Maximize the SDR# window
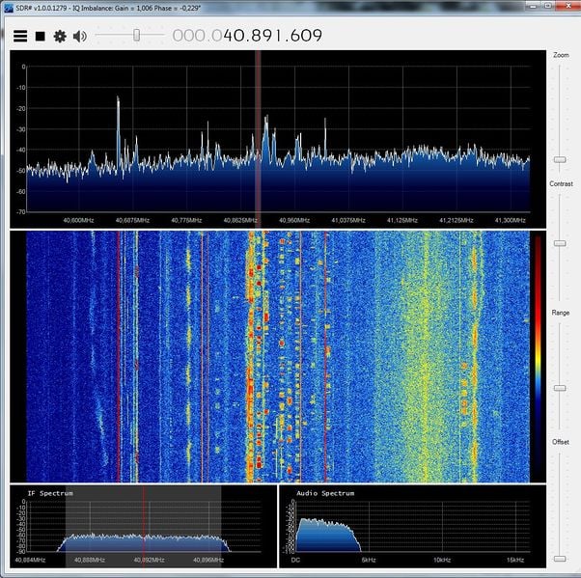 point(548,5)
